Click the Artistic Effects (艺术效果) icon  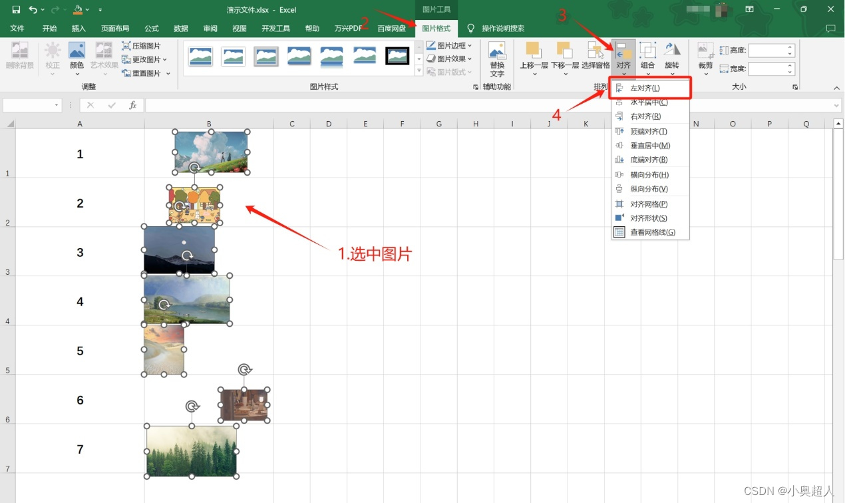click(104, 51)
